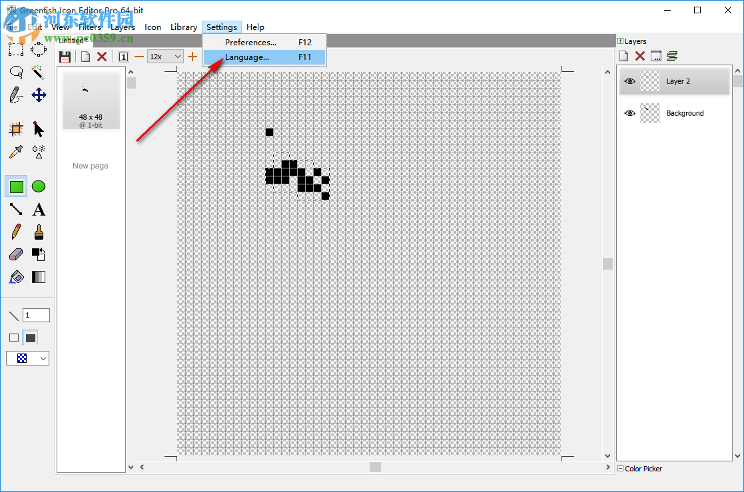Select the Brush tool
This screenshot has height=492, width=744.
[39, 232]
